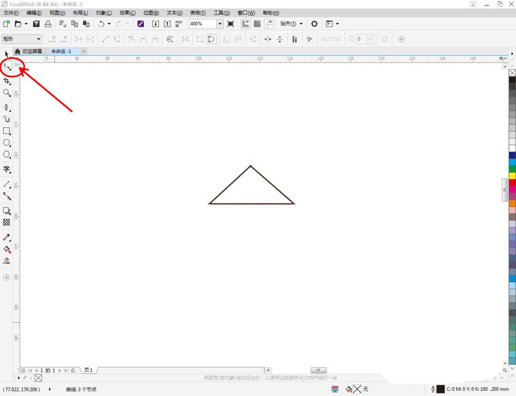Switch to the 欢迎屏幕 tab
Viewport: 516px width, 396px height.
pyautogui.click(x=28, y=51)
